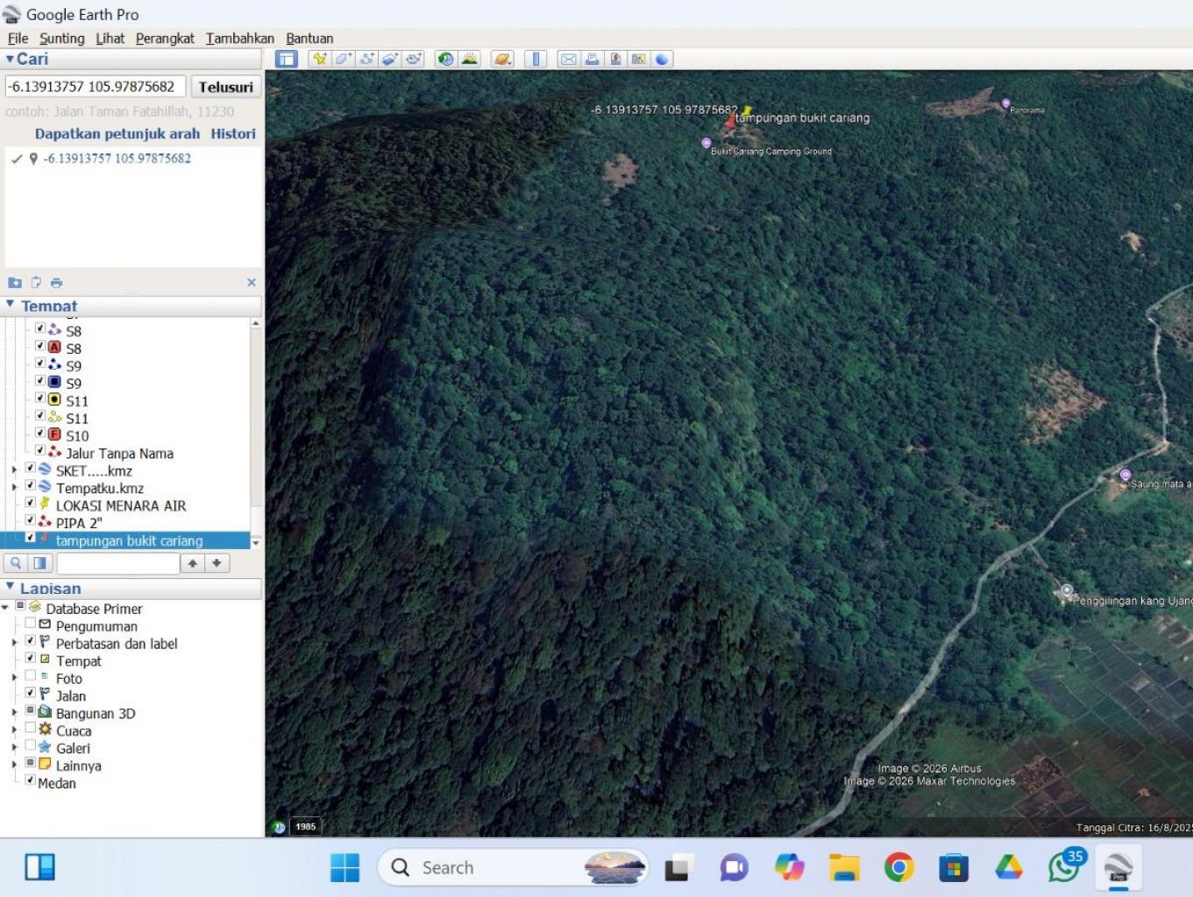Click the coordinate search input field
This screenshot has height=897, width=1193.
click(x=95, y=87)
